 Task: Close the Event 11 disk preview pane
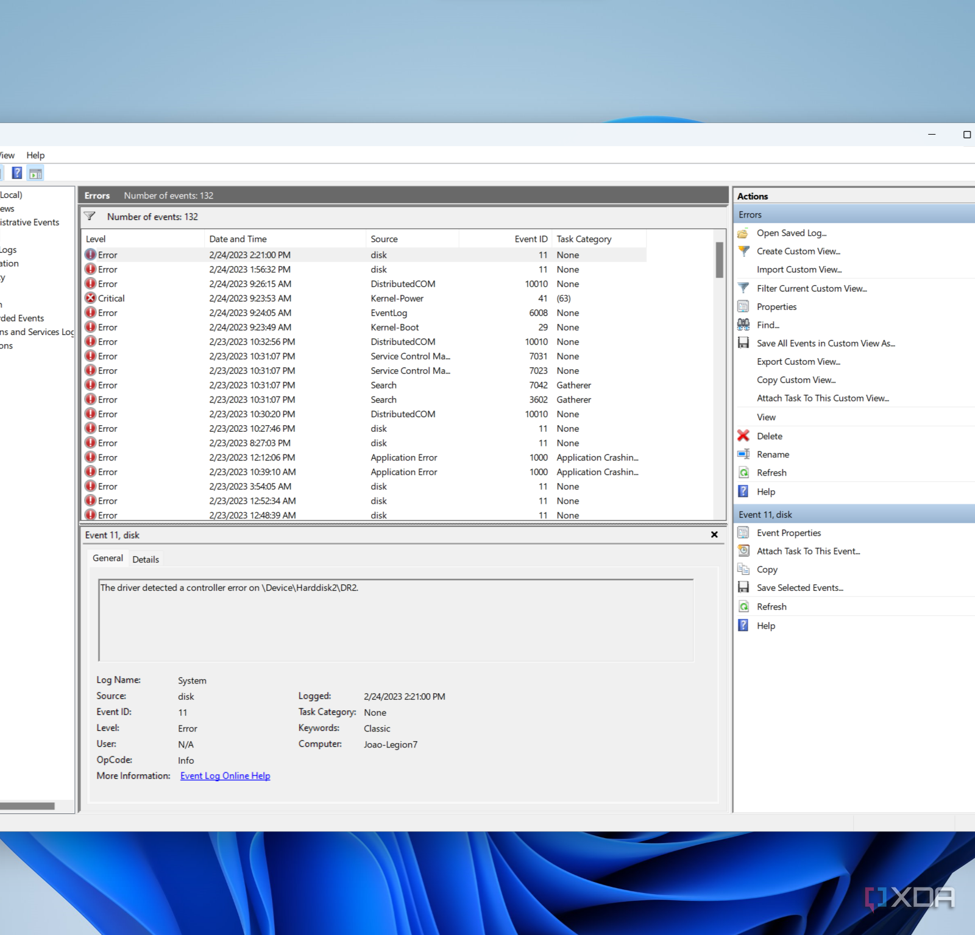pos(714,535)
